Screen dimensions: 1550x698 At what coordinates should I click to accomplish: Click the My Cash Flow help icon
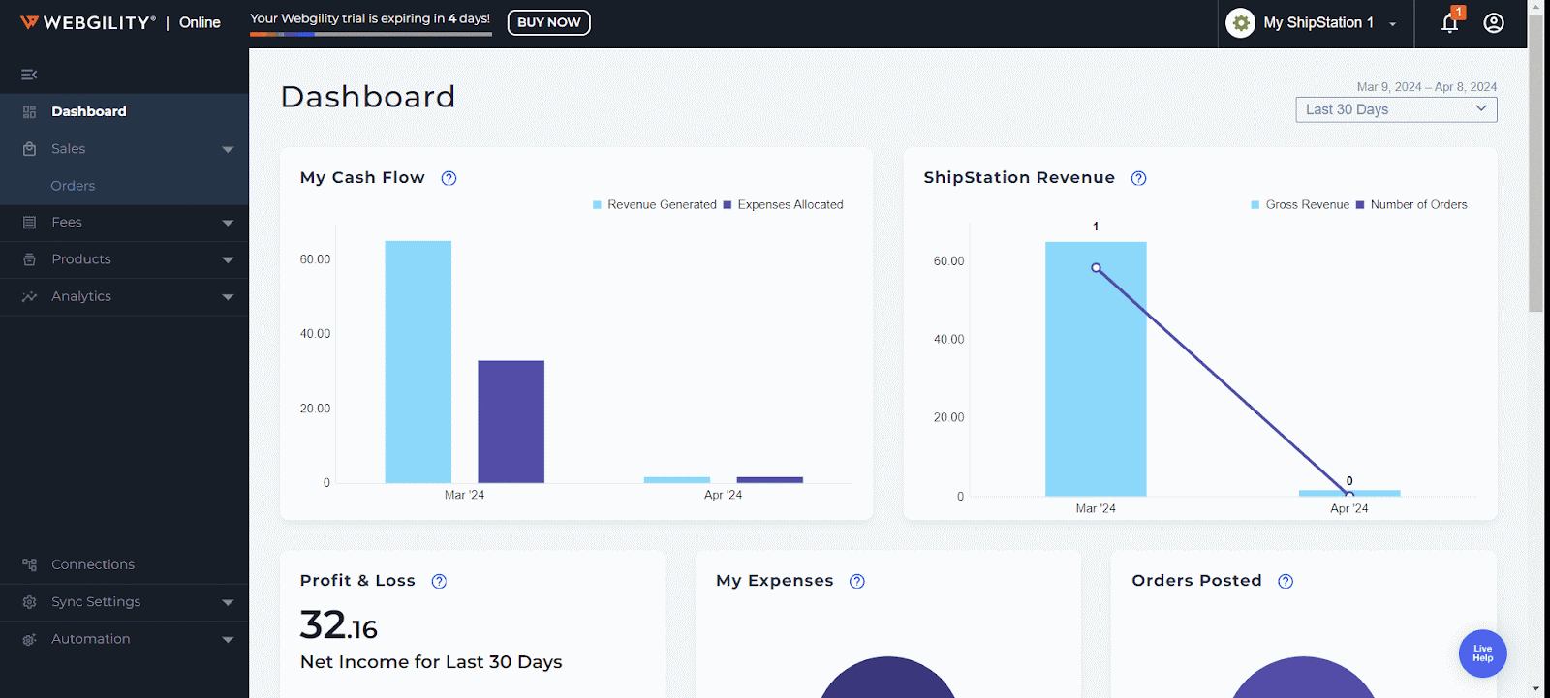tap(449, 178)
